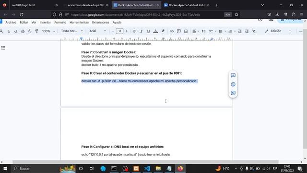Increase font size with plus button
The image size is (307, 173).
click(127, 31)
